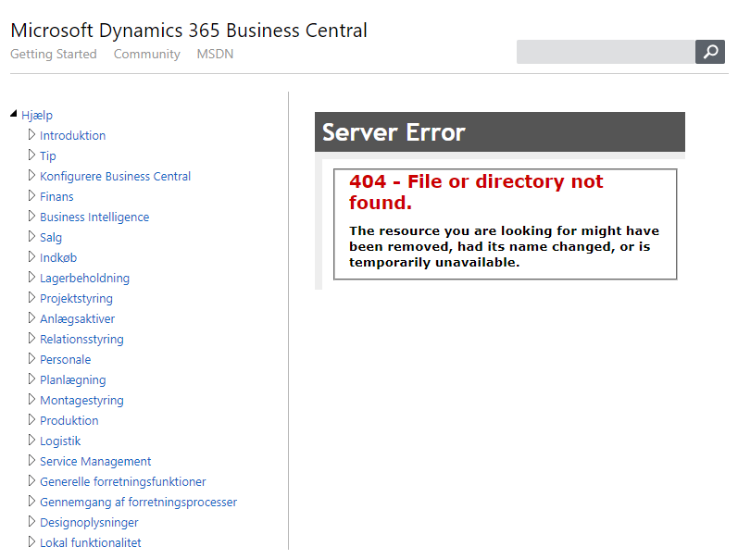Image resolution: width=738 pixels, height=559 pixels.
Task: Expand the Produktion tree arrow
Action: click(x=31, y=419)
